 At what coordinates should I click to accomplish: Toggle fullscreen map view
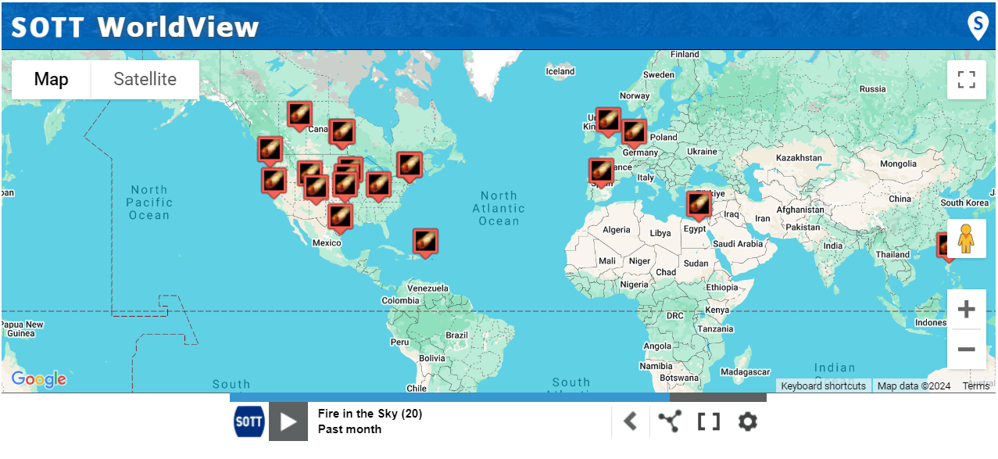click(x=966, y=80)
